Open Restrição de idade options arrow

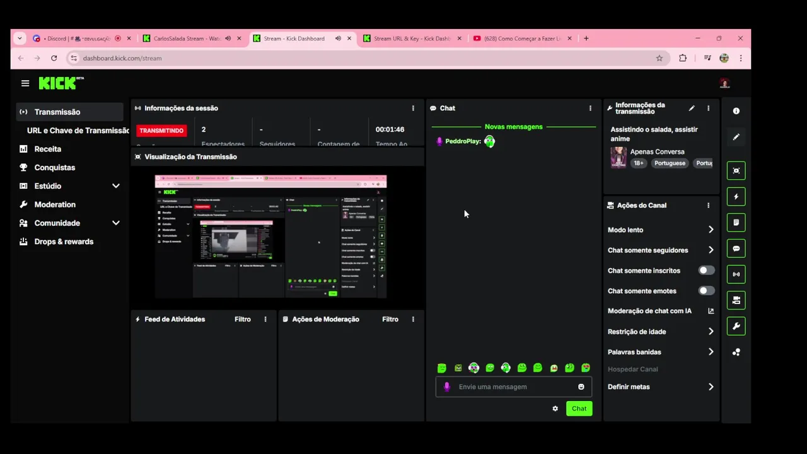(x=711, y=332)
